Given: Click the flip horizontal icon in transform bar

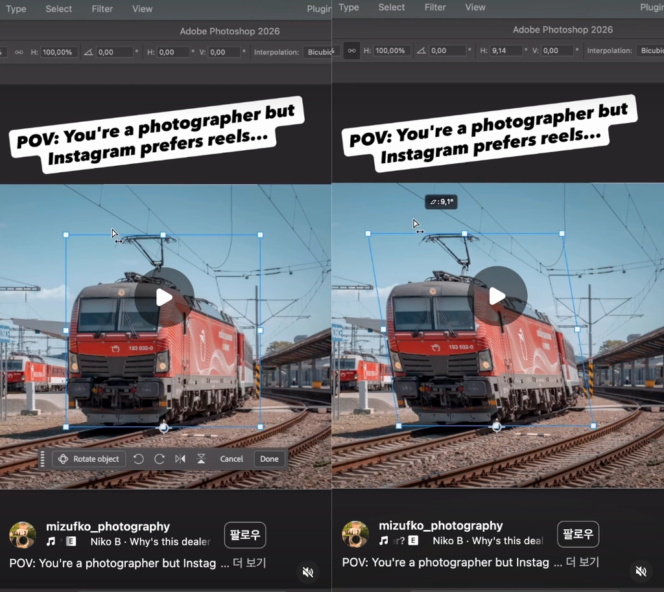Looking at the screenshot, I should pos(180,459).
